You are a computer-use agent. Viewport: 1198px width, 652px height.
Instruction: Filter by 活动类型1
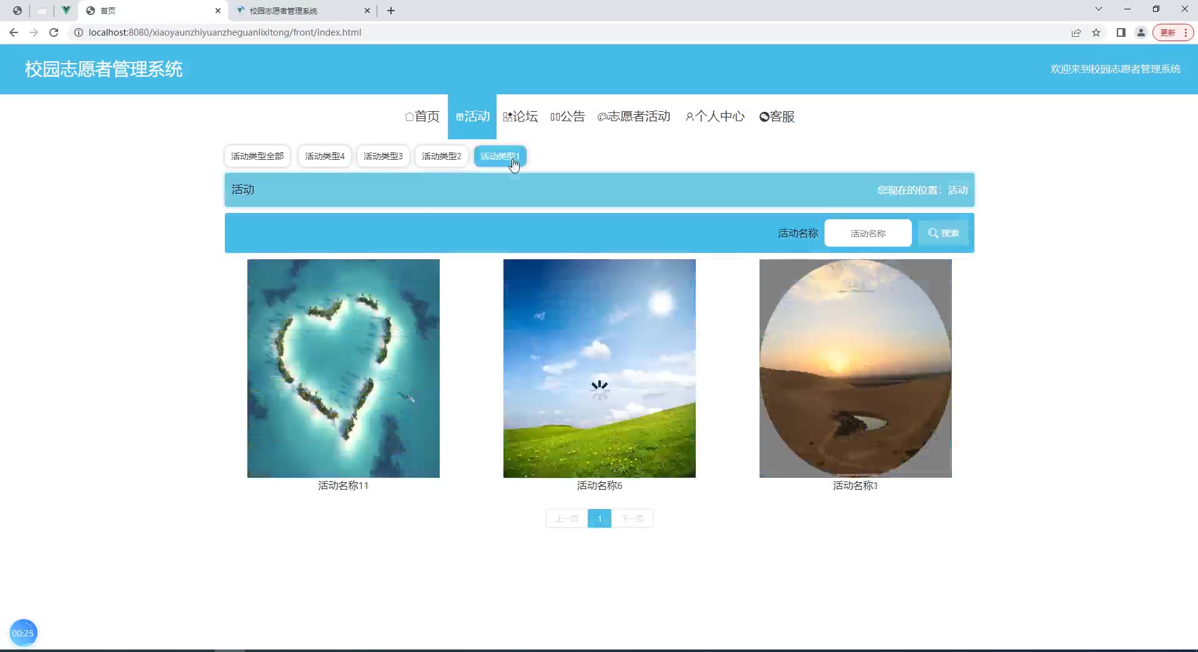[500, 156]
